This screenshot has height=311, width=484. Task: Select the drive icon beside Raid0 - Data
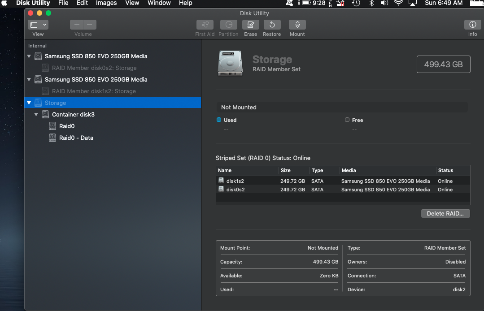pos(52,138)
